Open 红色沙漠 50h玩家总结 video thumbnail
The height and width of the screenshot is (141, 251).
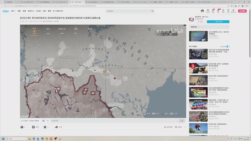tap(198, 54)
